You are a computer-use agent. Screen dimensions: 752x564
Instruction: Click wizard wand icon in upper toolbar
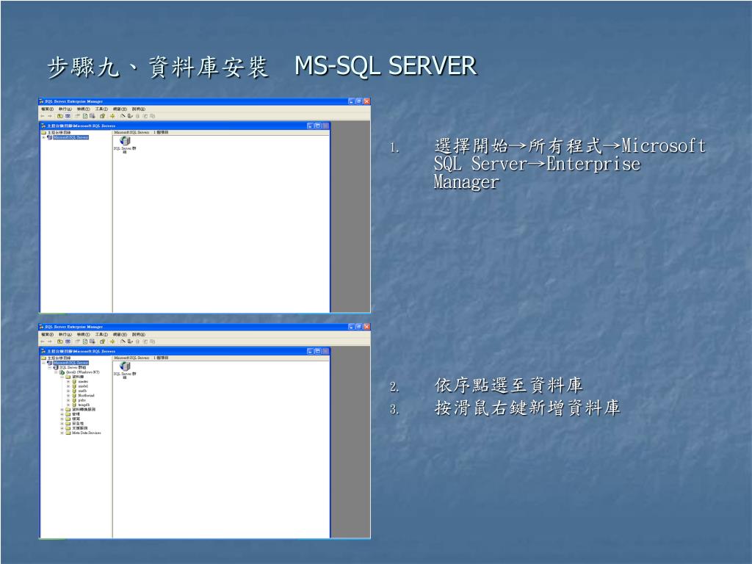click(x=123, y=115)
